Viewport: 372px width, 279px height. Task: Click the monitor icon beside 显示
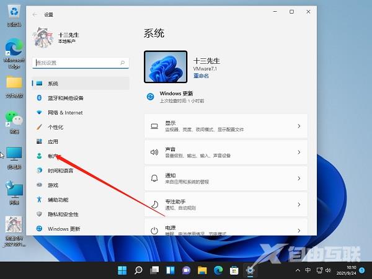(154, 126)
